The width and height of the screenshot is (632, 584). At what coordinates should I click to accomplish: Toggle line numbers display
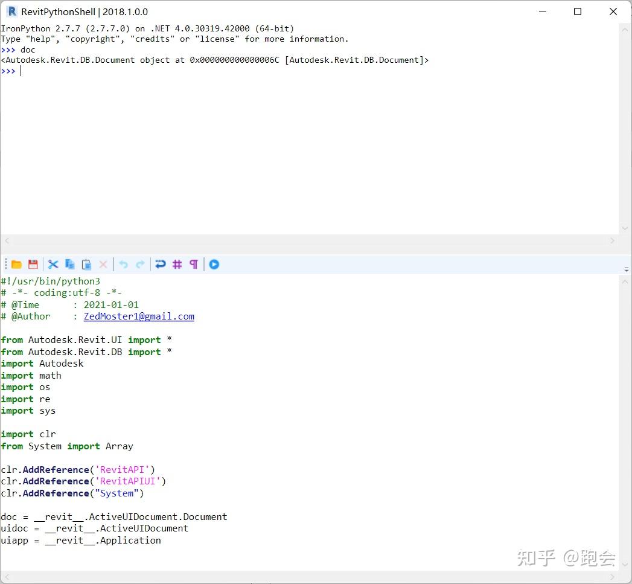176,264
